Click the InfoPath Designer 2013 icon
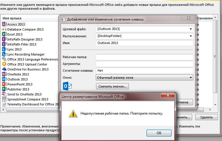The width and height of the screenshot is (222, 141). (4, 39)
